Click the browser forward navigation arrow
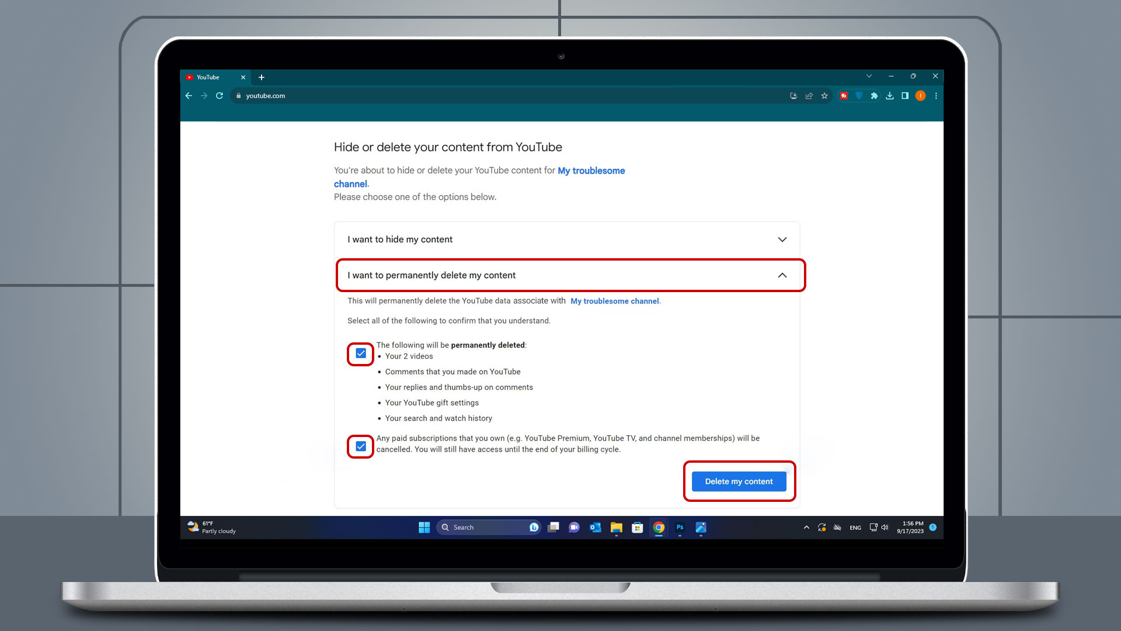The width and height of the screenshot is (1121, 631). click(203, 96)
